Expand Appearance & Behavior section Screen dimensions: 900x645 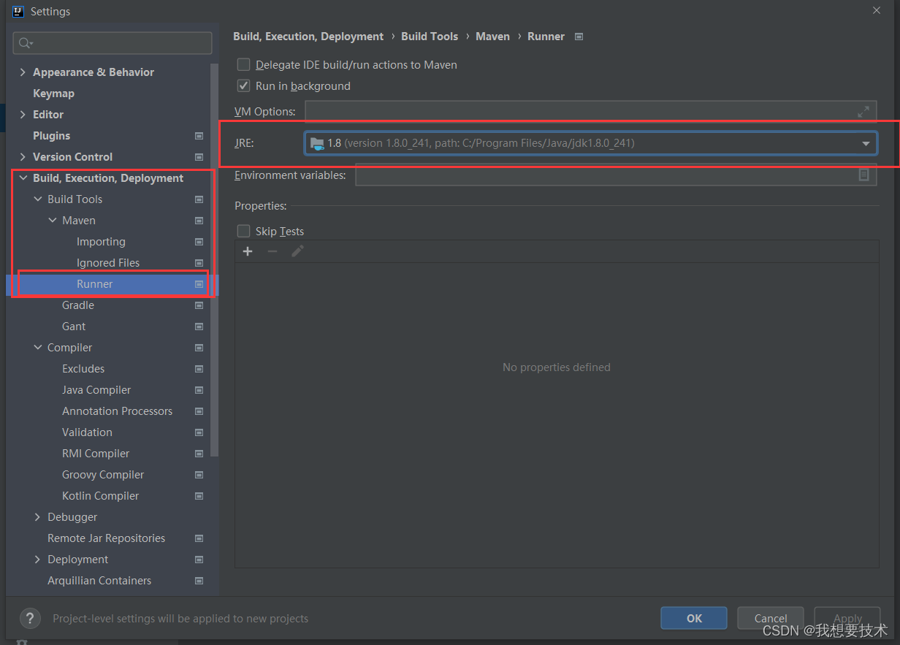23,72
